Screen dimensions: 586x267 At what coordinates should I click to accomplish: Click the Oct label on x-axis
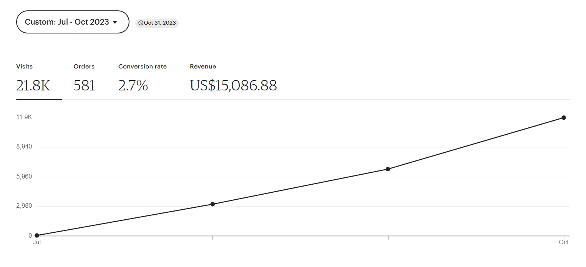point(564,242)
